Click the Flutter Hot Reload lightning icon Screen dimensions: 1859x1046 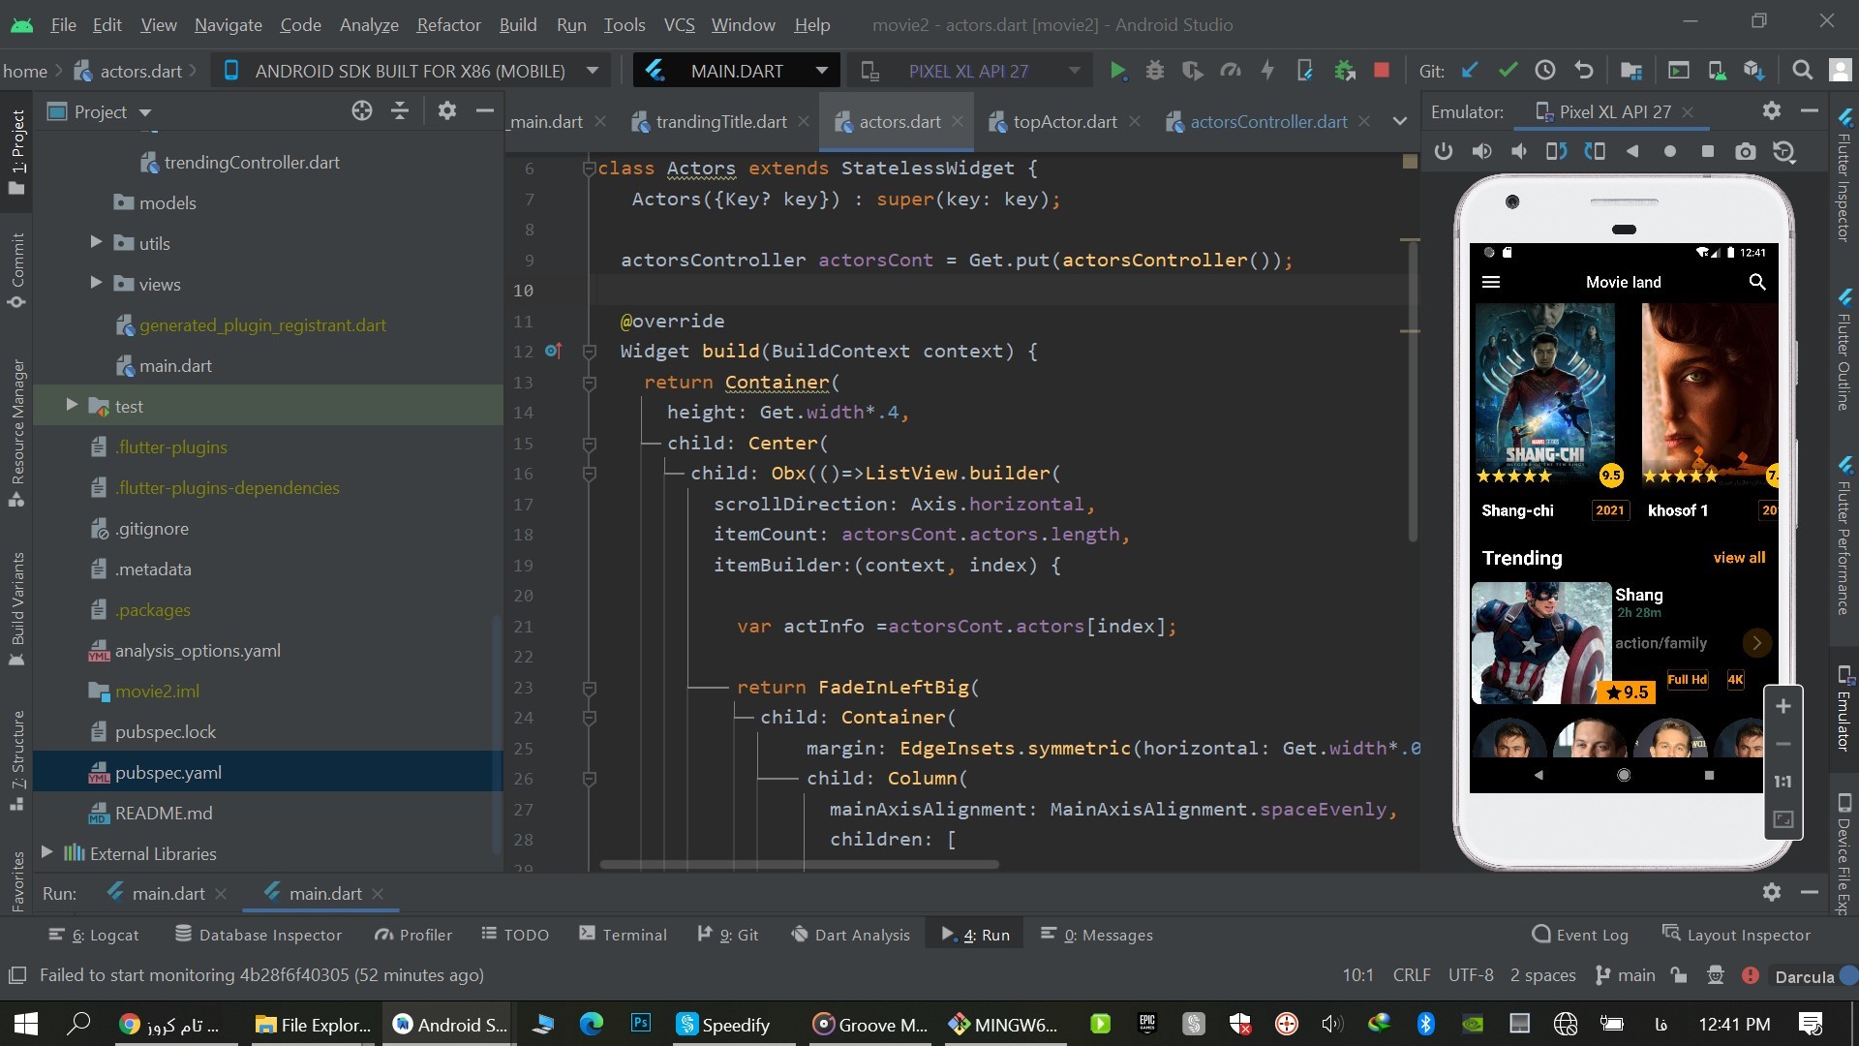(x=1267, y=71)
